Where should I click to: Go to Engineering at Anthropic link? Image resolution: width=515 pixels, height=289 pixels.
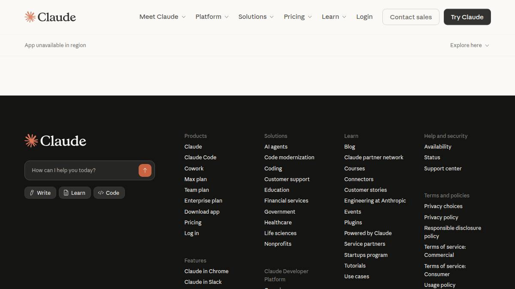375,201
